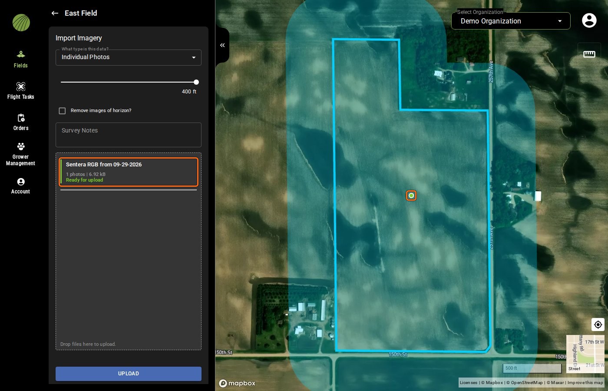Click the Mapbox logo

(237, 383)
